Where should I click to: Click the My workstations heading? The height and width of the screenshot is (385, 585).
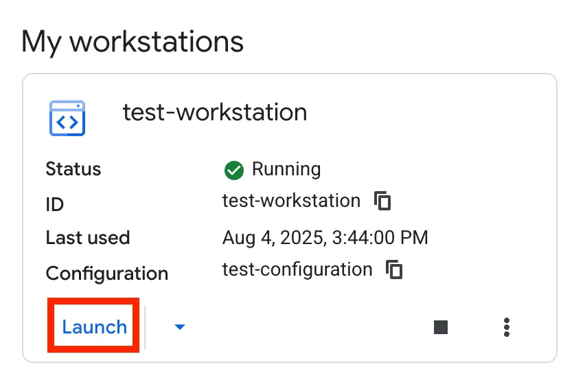(133, 42)
